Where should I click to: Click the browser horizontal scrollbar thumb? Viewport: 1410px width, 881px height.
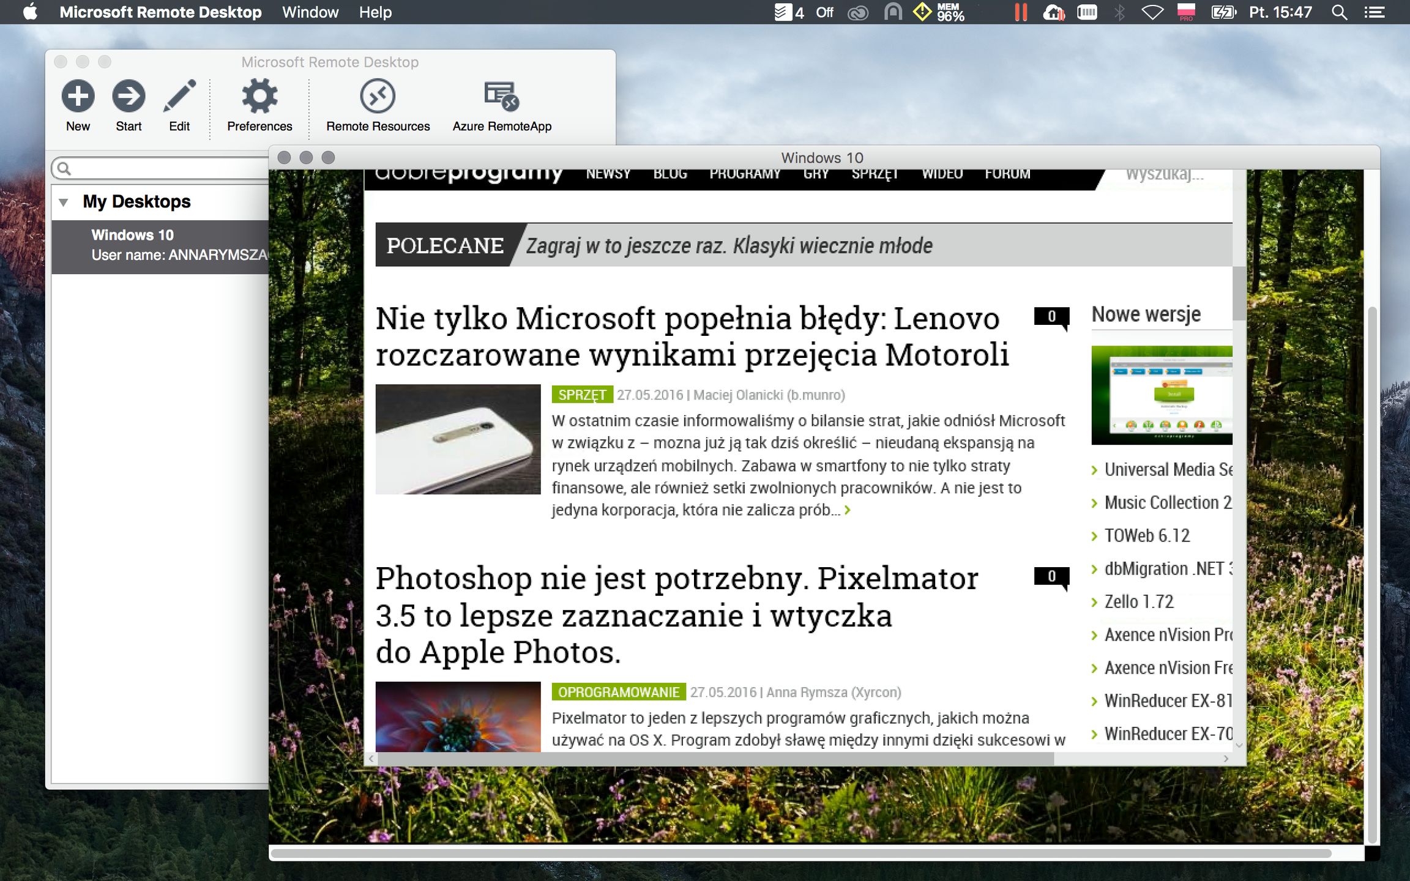point(717,759)
